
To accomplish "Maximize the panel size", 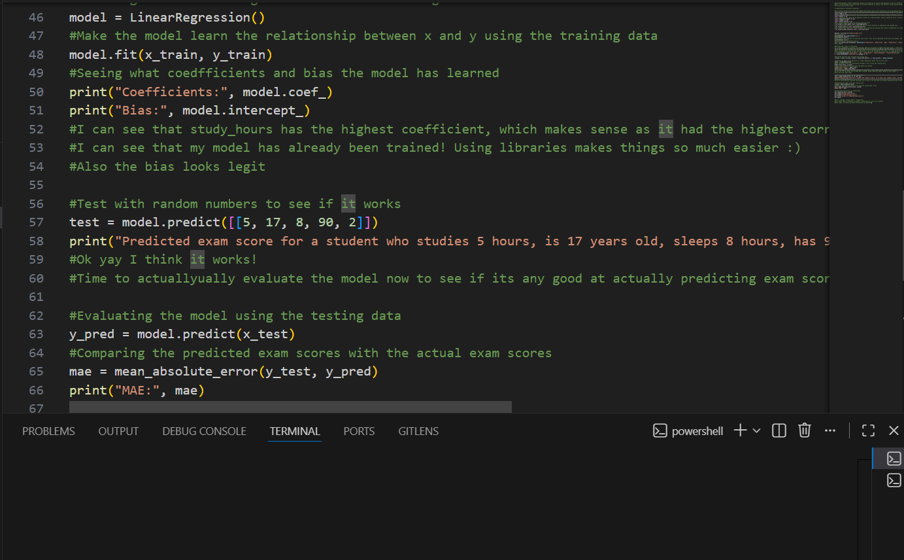I will [868, 430].
